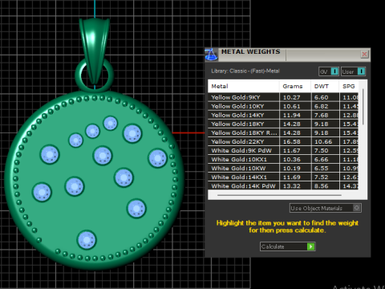Sort by the Grams column header

(x=295, y=86)
